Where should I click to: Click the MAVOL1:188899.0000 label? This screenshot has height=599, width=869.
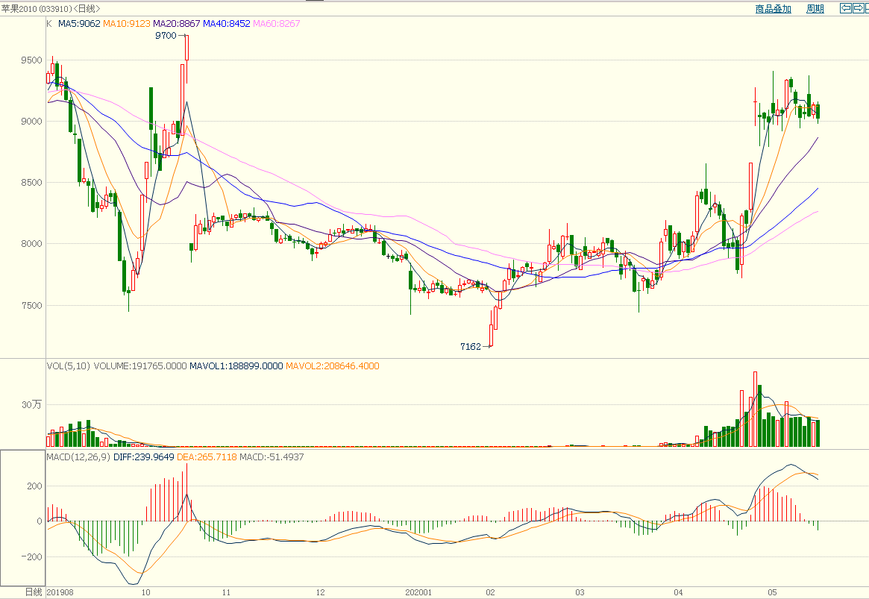[236, 366]
